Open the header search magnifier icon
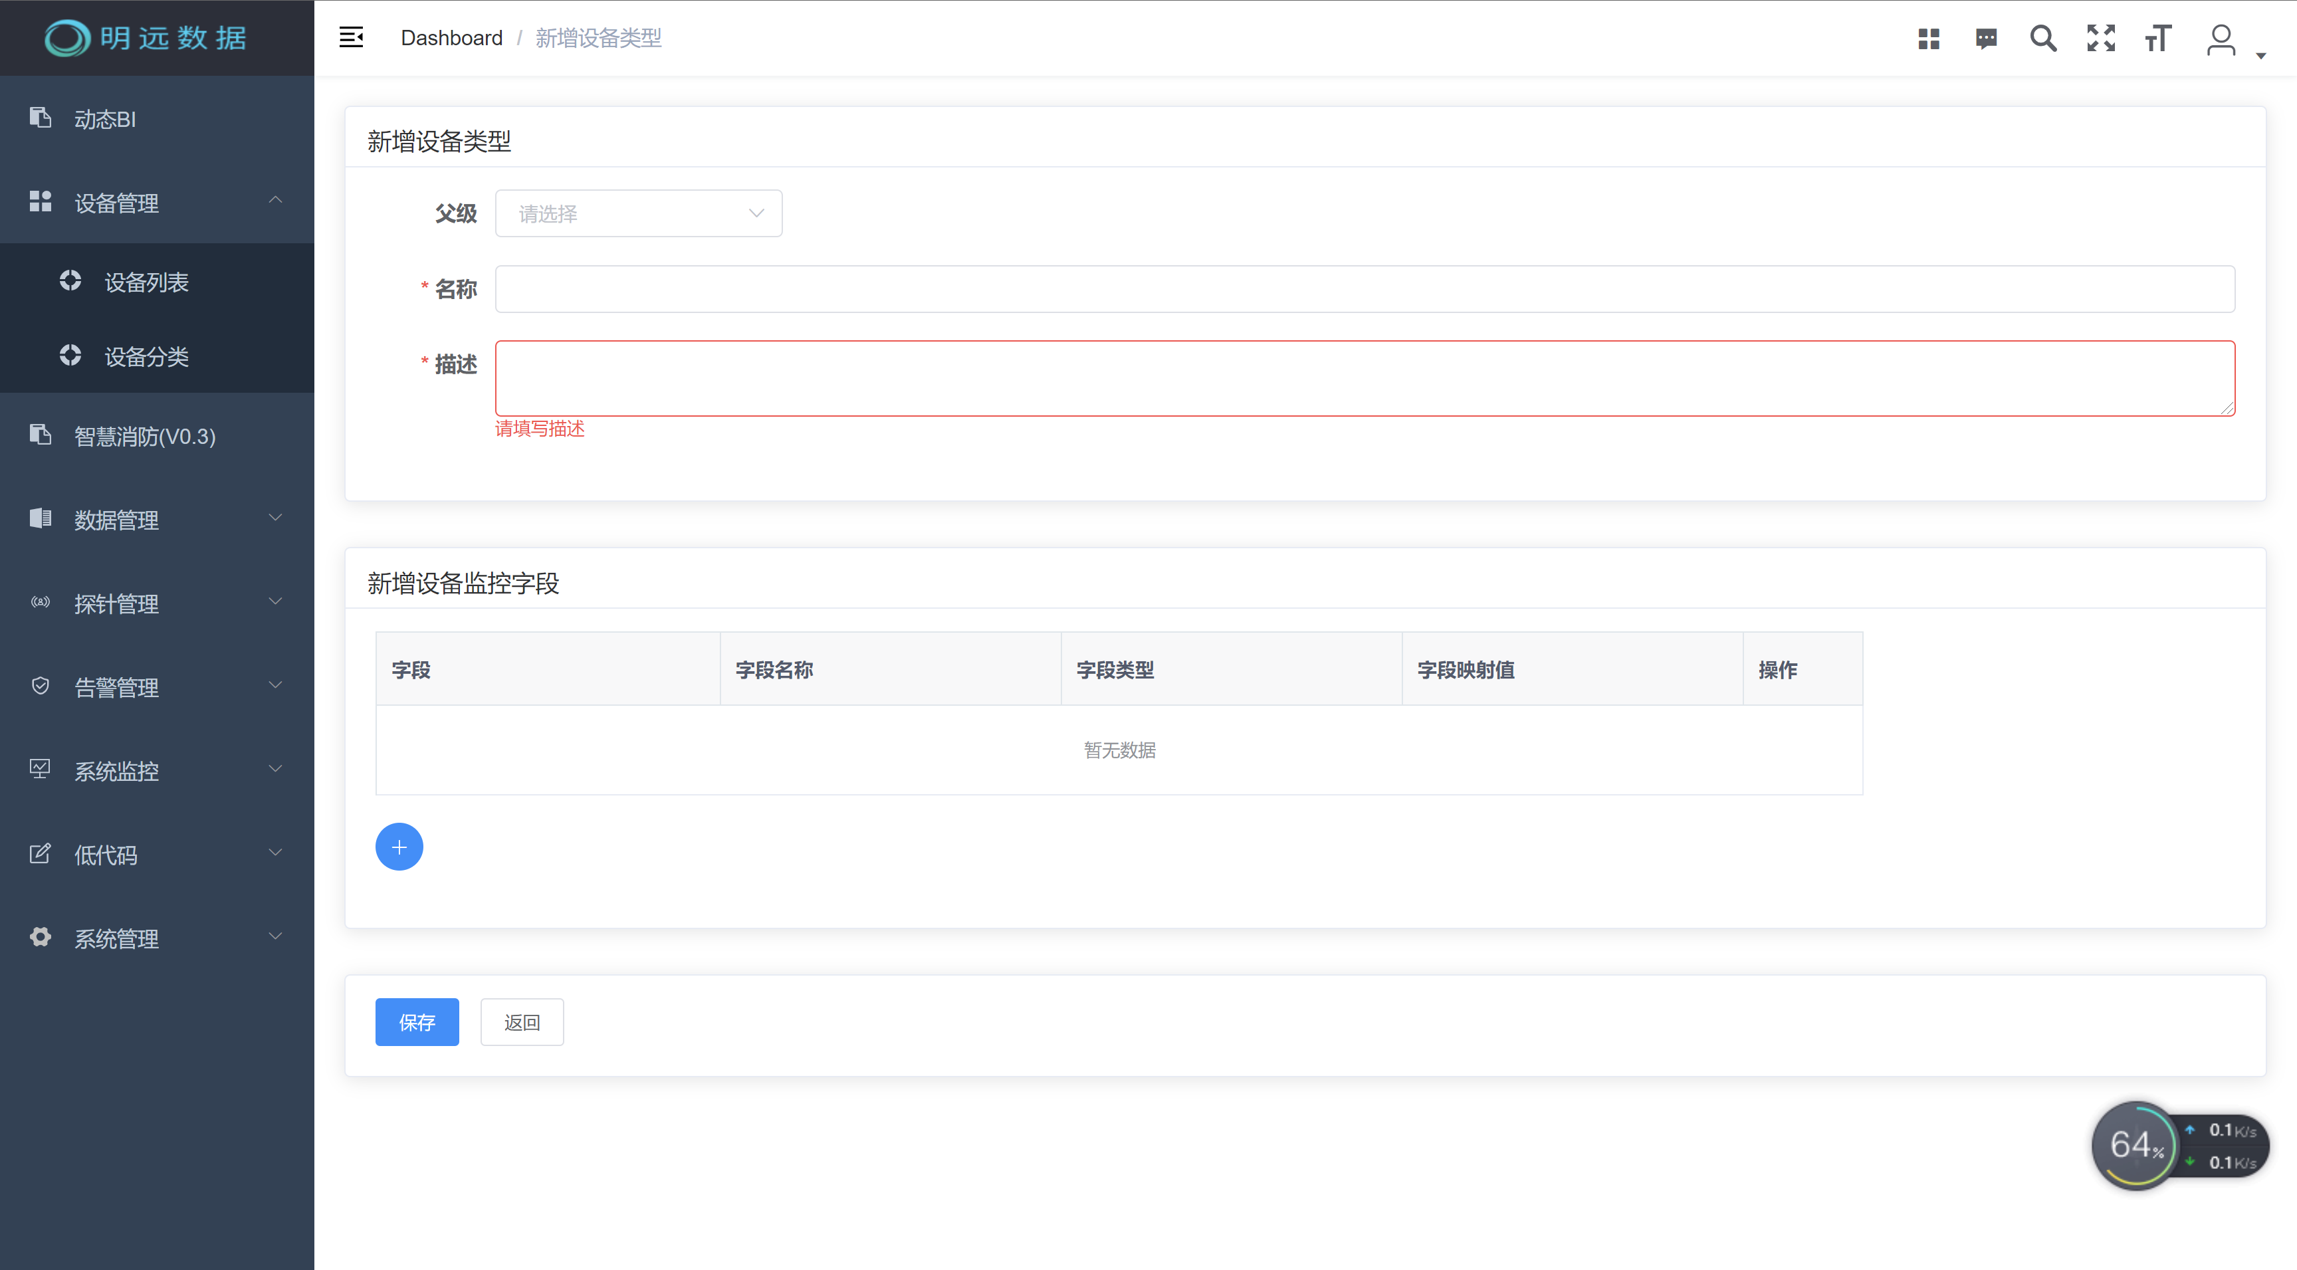 (2043, 39)
